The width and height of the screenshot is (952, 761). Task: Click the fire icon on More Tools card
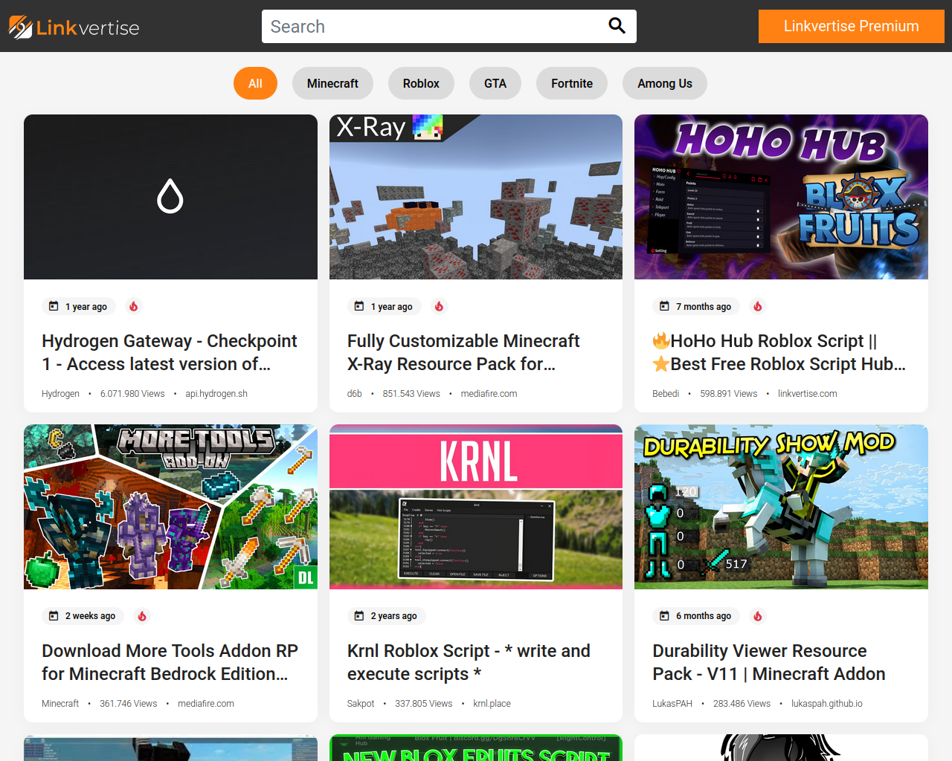click(x=142, y=616)
